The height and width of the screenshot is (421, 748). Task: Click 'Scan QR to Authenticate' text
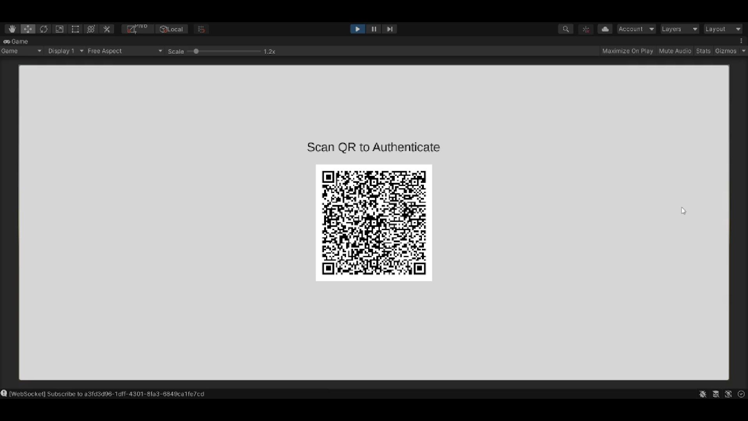tap(373, 147)
